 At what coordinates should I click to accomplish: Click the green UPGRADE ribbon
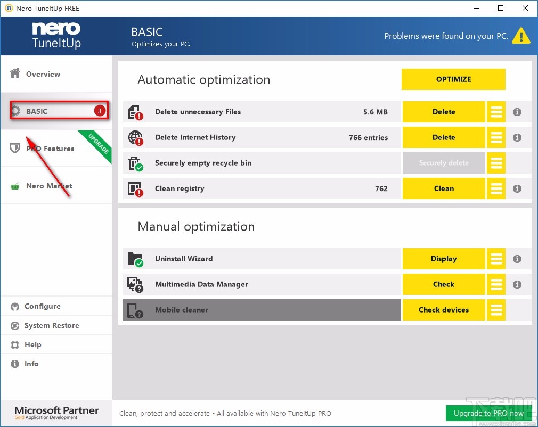tap(98, 144)
